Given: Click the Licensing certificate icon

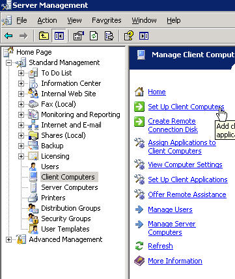Looking at the screenshot, I should click(33, 156).
